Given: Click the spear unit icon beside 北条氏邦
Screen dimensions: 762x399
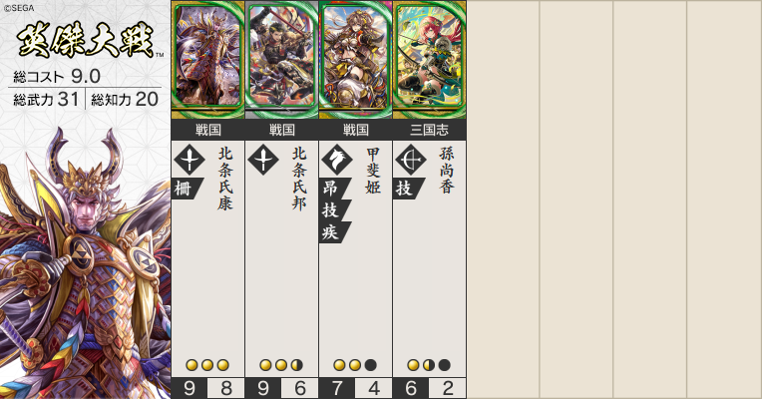Looking at the screenshot, I should pos(263,160).
